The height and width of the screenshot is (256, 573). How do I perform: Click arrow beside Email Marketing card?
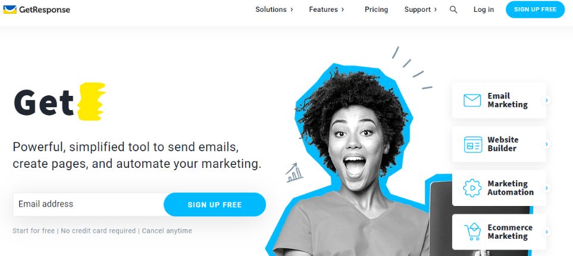[546, 100]
